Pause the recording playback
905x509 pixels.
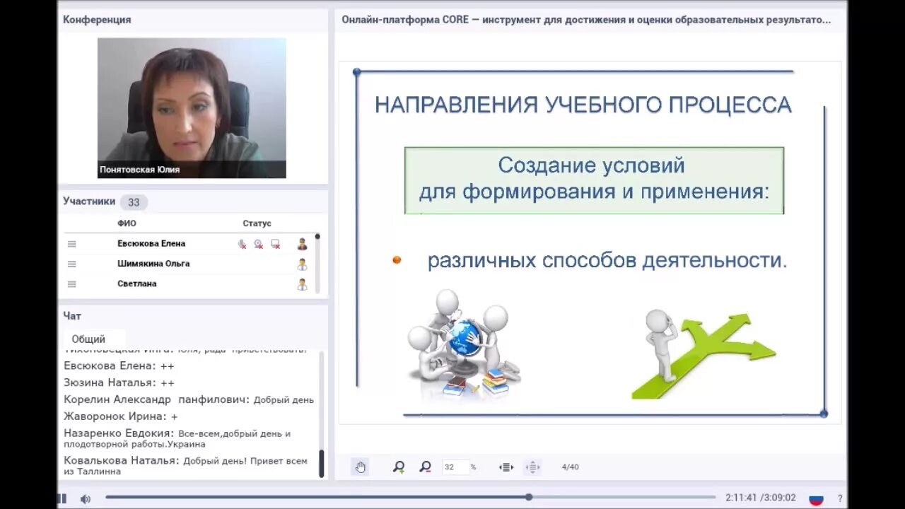click(x=62, y=498)
